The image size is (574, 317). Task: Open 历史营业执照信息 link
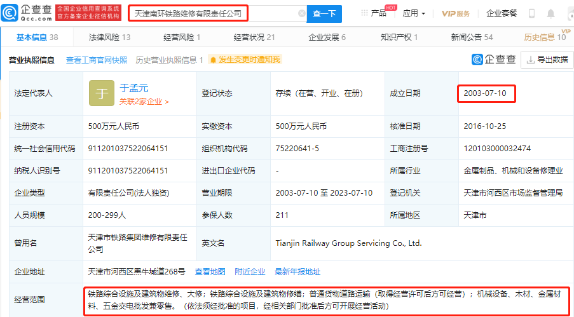click(x=169, y=60)
